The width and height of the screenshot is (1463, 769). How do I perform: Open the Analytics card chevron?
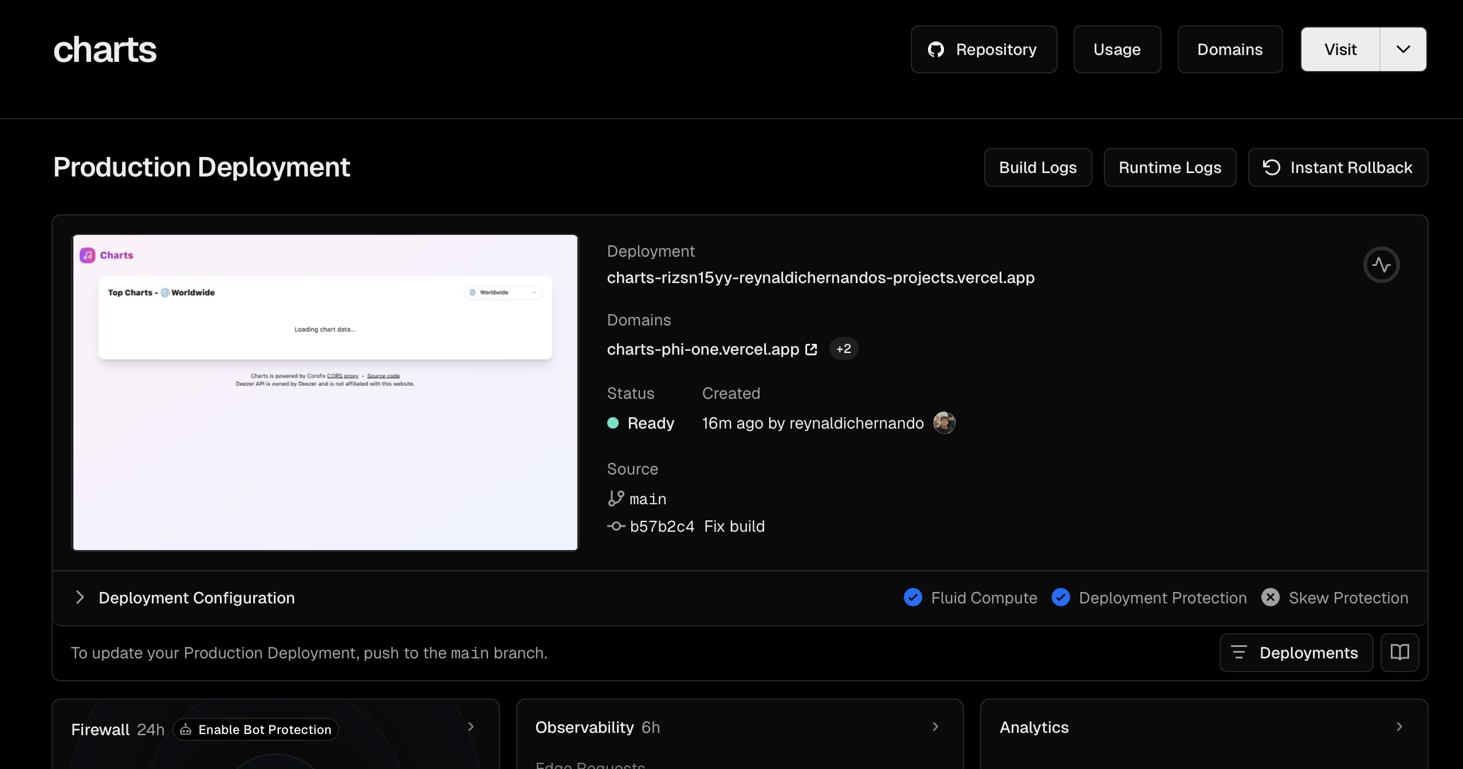[x=1399, y=727]
